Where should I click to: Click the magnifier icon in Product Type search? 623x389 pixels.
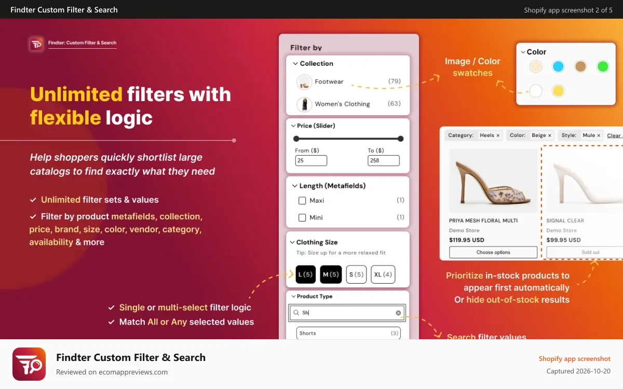(296, 313)
